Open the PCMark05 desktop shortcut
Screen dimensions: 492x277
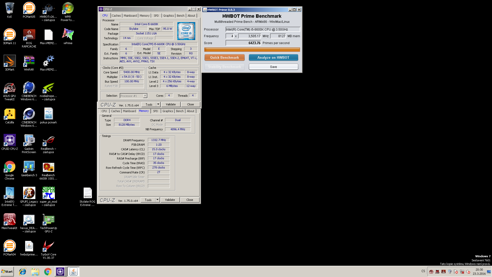tap(29, 10)
